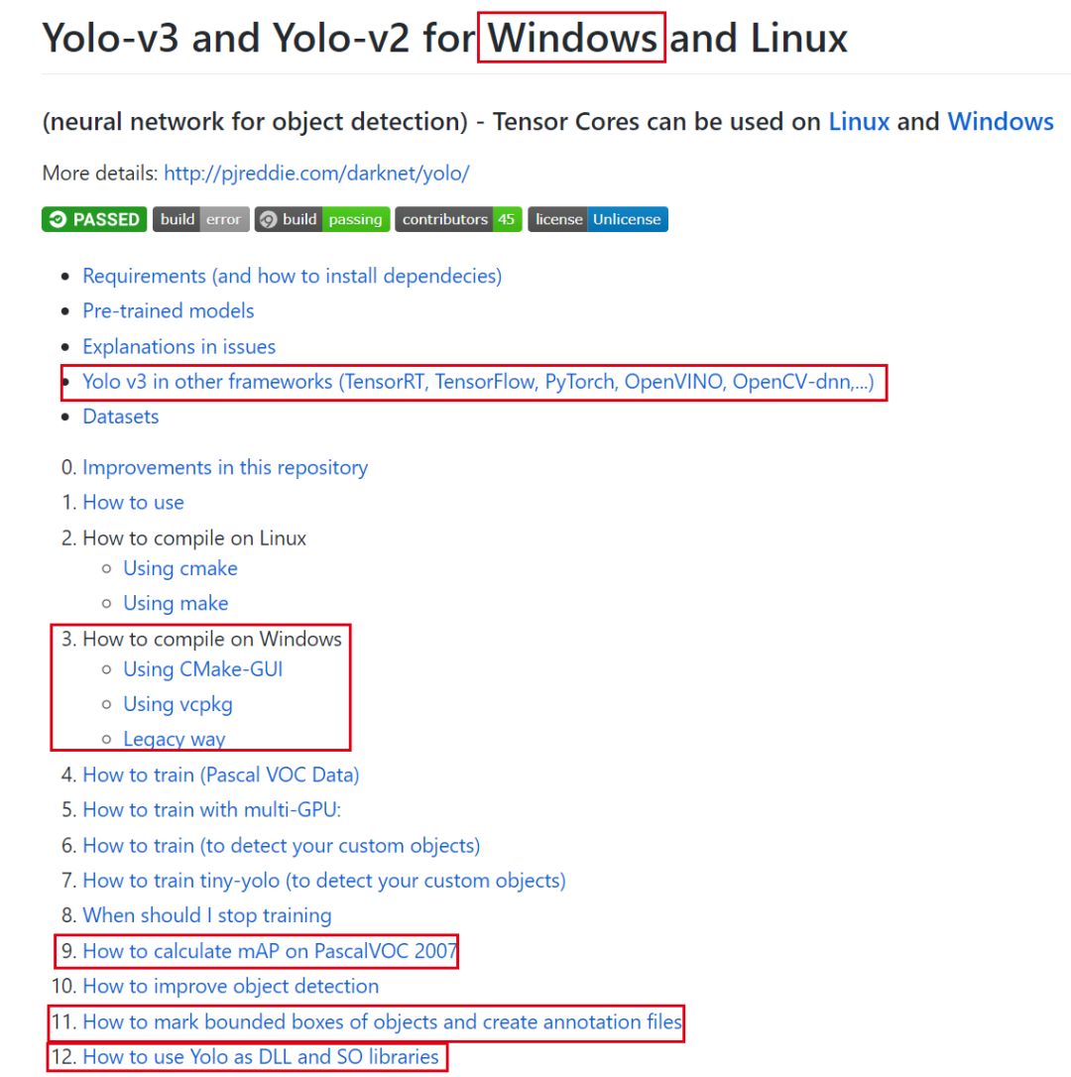Go to When should I stop training
This screenshot has height=1077, width=1071.
point(206,915)
